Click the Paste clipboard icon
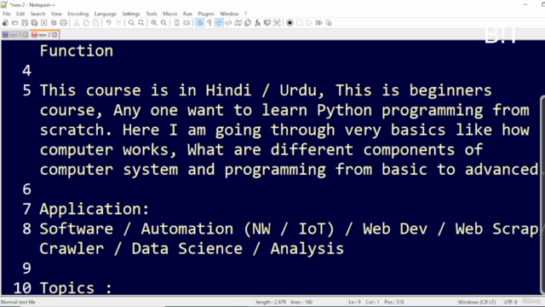 (96, 23)
